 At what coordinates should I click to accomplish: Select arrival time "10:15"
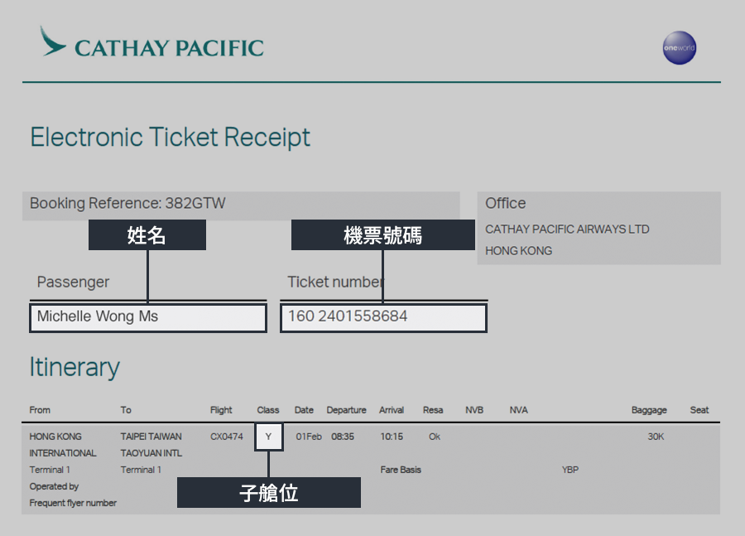point(392,437)
